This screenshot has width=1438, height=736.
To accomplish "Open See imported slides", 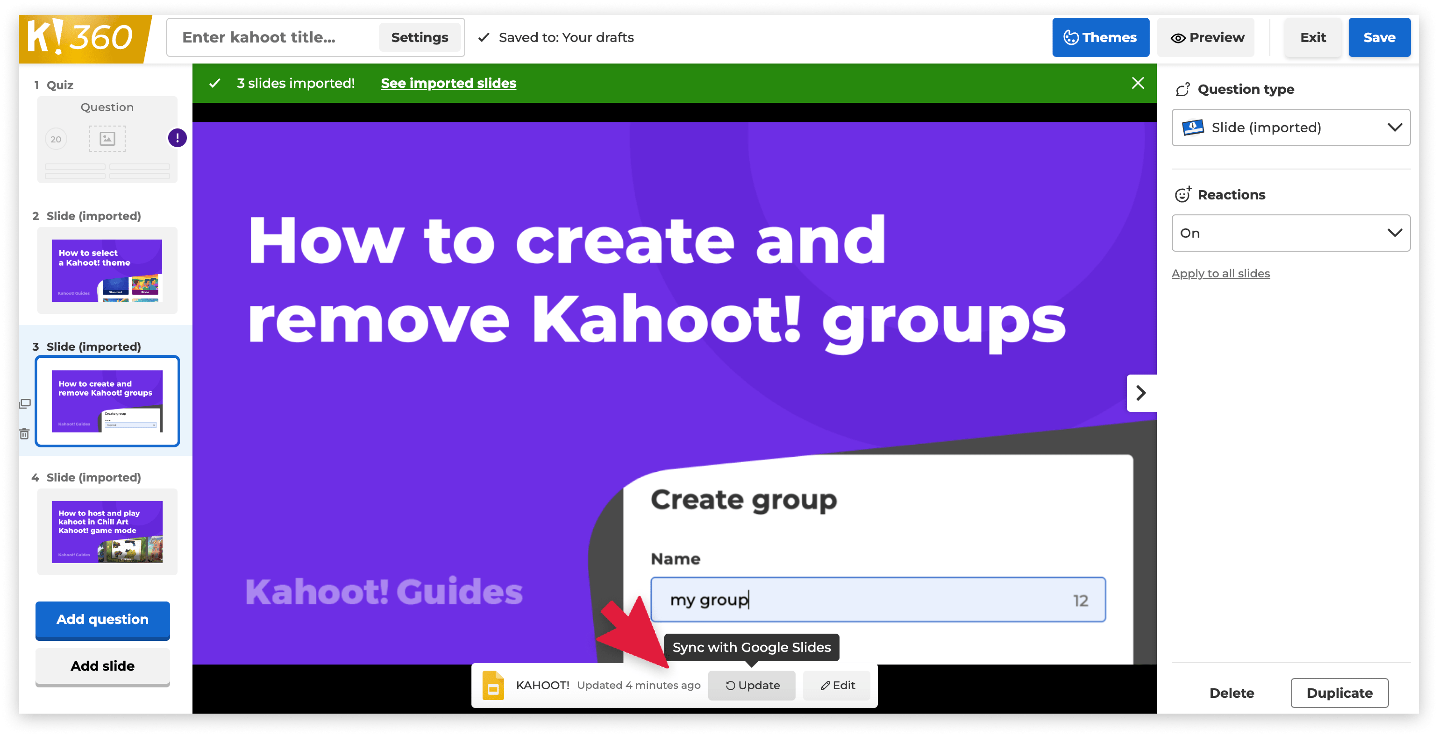I will pyautogui.click(x=448, y=83).
